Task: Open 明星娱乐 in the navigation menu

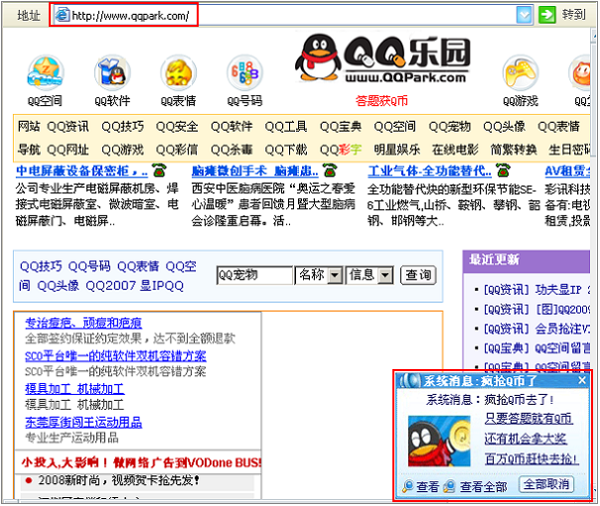Action: pos(396,150)
